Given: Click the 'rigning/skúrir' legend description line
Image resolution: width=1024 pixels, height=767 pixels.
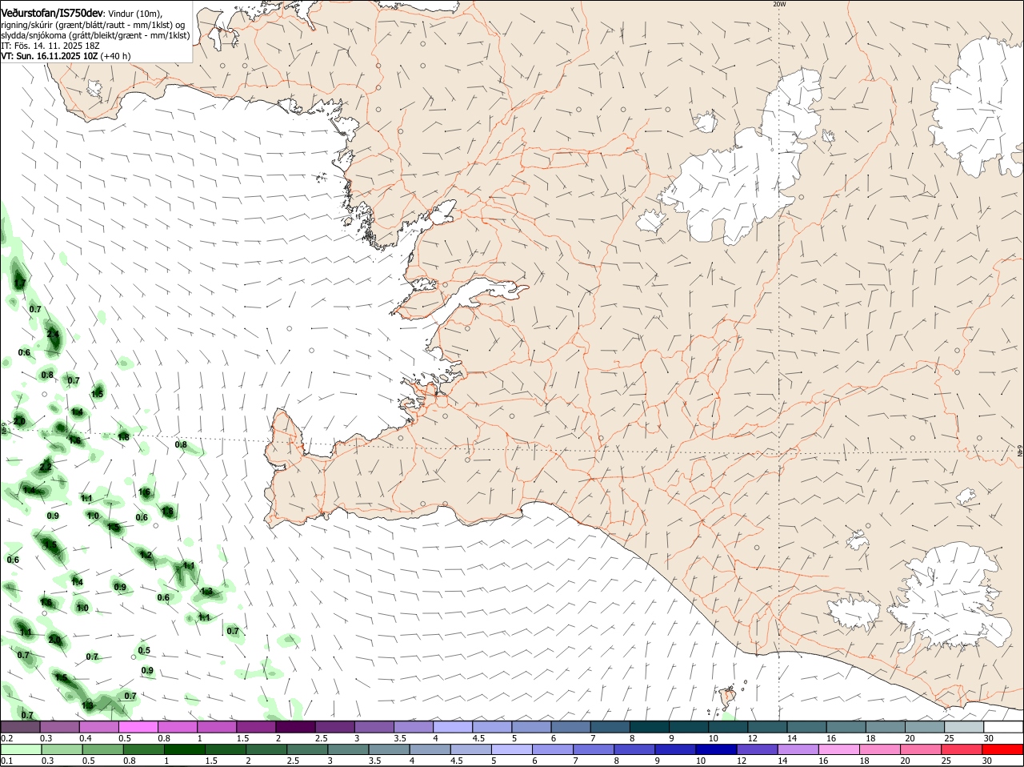Looking at the screenshot, I should click(x=93, y=25).
